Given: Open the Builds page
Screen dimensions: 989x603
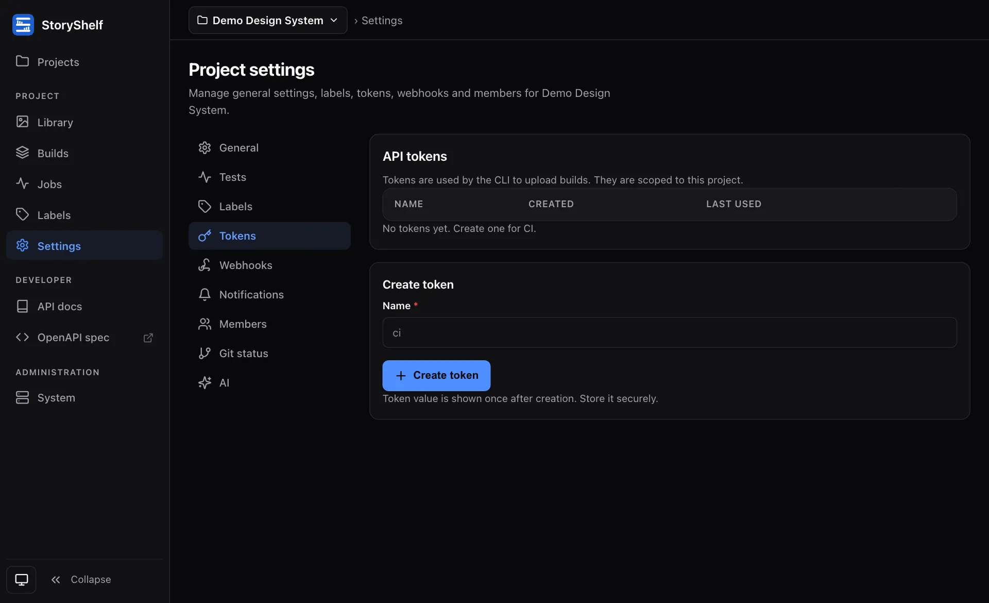Looking at the screenshot, I should pos(84,153).
